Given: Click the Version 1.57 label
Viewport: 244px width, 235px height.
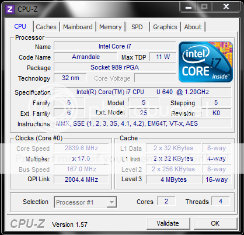Looking at the screenshot, I should click(x=69, y=224).
